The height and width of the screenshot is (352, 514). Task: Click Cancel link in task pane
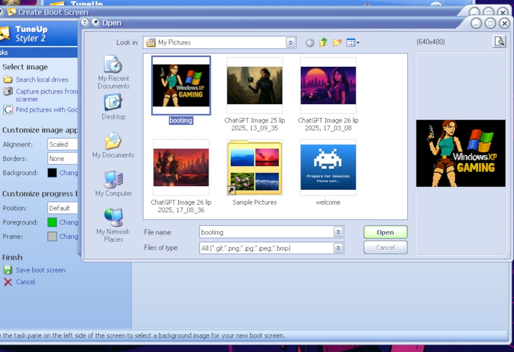point(25,282)
